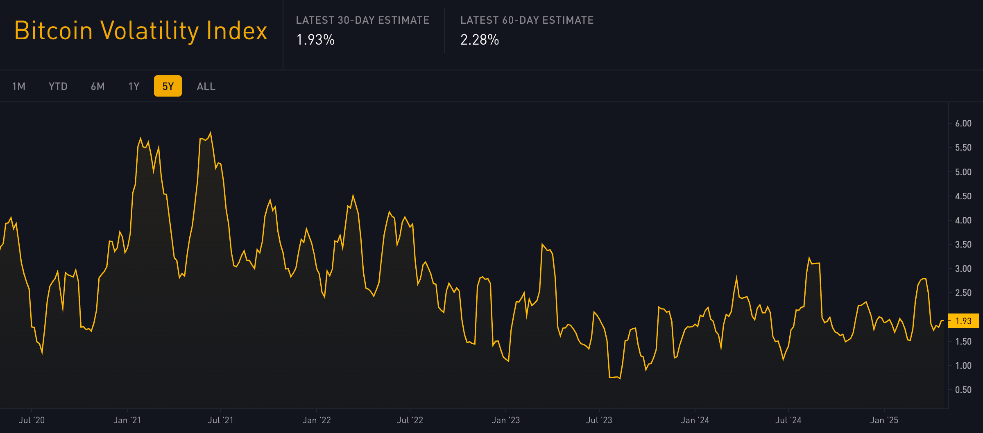Show ALL historical data tab

[206, 86]
